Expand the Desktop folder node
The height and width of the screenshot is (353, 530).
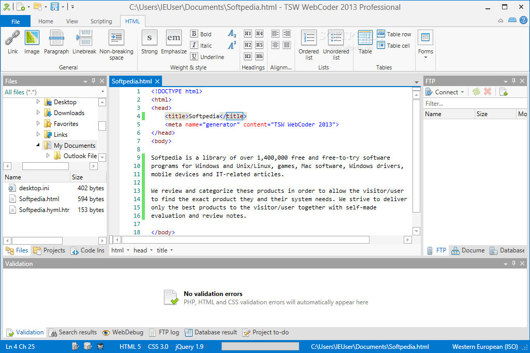pyautogui.click(x=38, y=102)
